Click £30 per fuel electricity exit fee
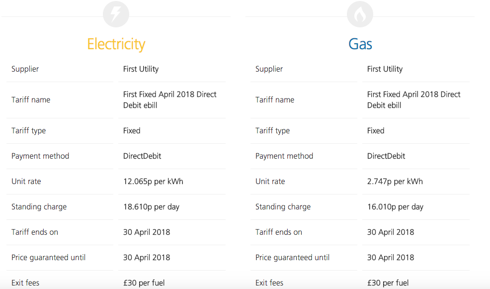The image size is (490, 289). [x=144, y=283]
